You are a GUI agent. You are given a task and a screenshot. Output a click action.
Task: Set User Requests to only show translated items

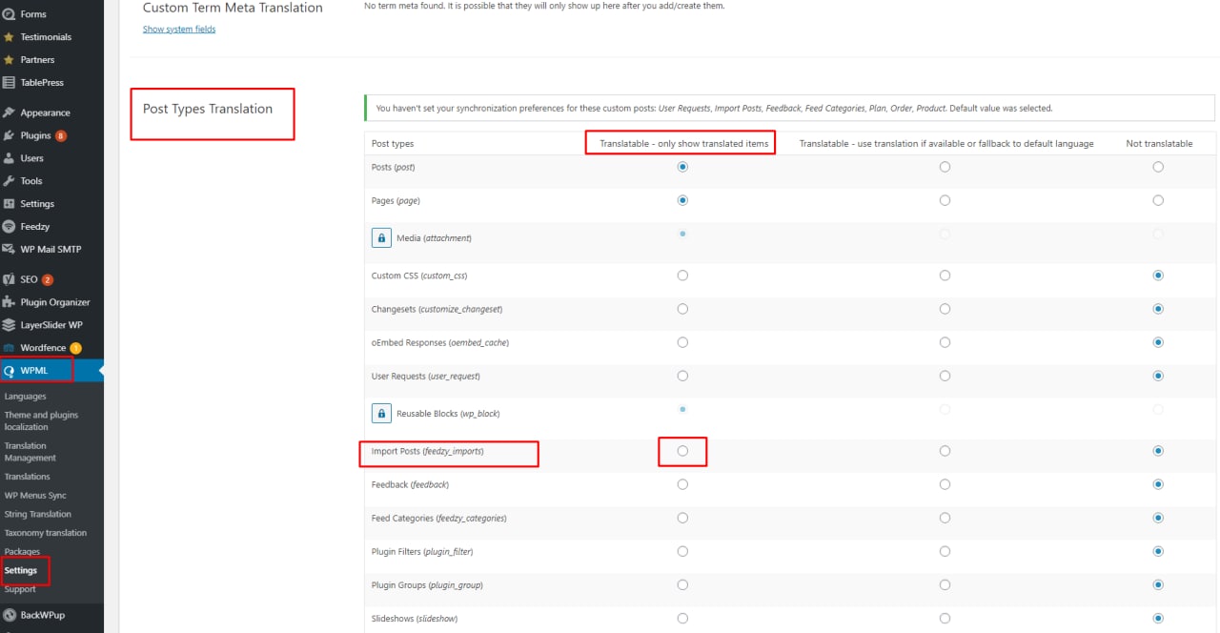[682, 376]
